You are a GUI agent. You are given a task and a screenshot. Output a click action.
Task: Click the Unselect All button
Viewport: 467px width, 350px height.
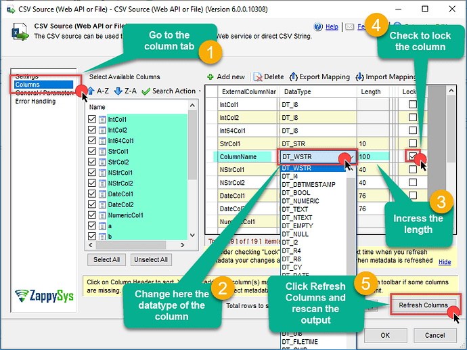click(151, 260)
